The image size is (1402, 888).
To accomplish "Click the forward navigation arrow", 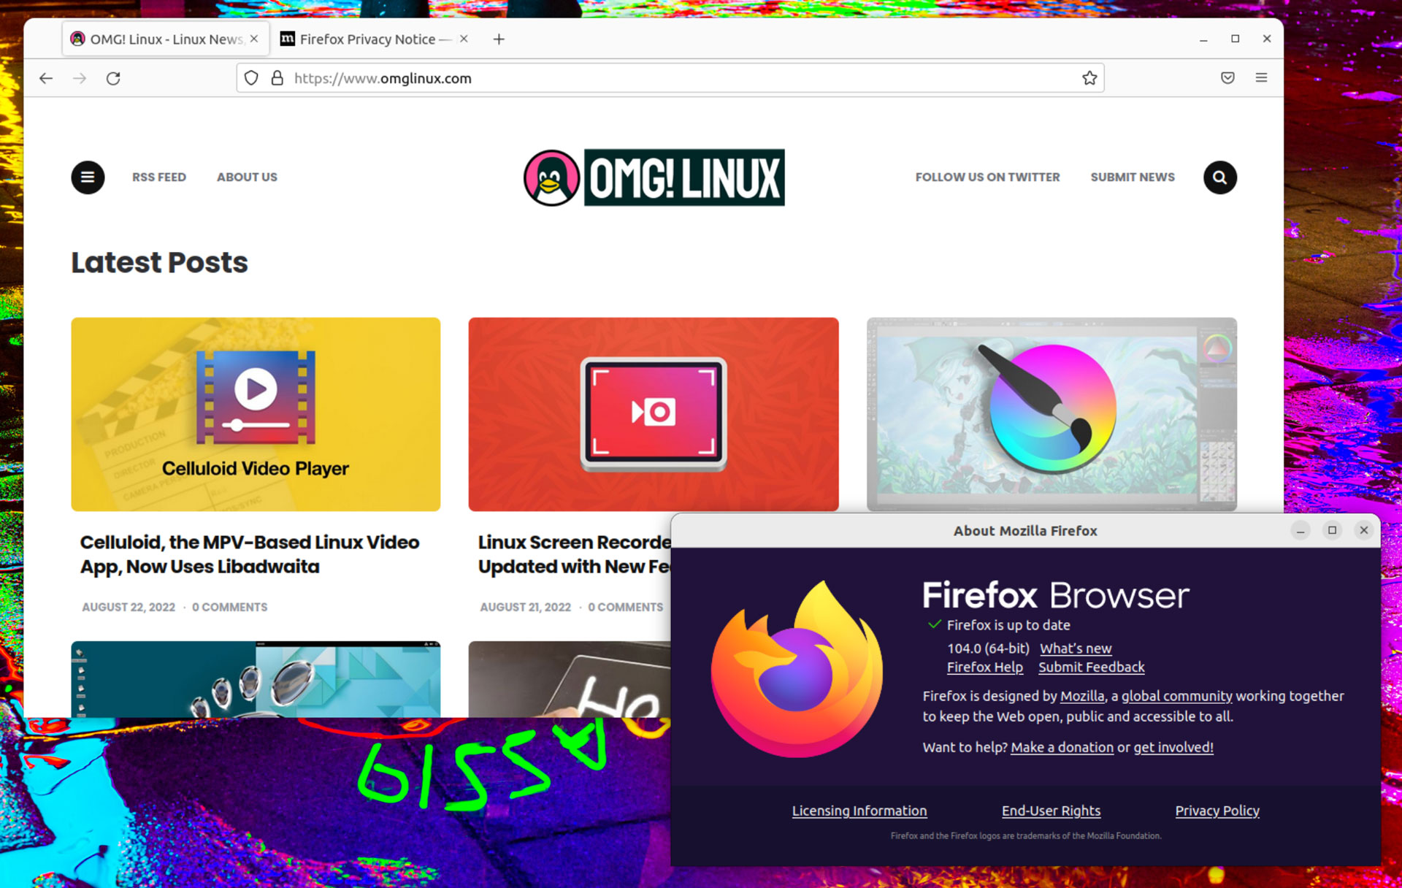I will tap(80, 78).
